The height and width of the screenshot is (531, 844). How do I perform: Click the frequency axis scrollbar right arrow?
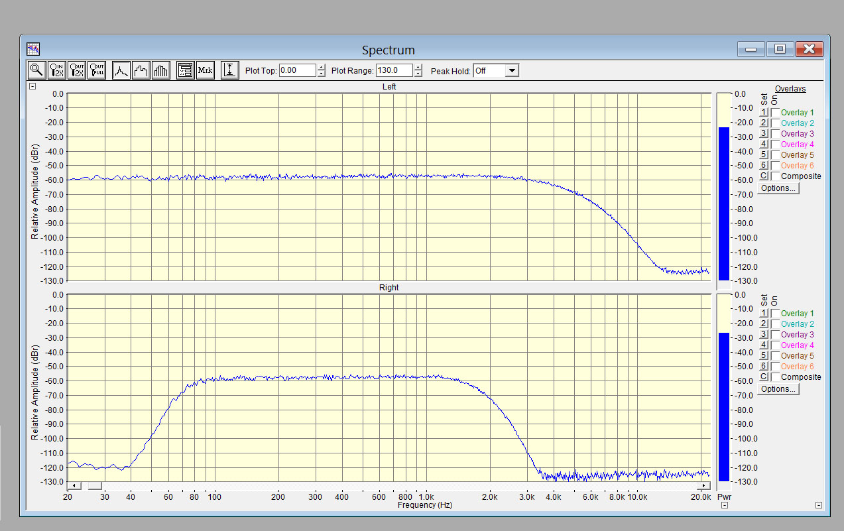703,486
